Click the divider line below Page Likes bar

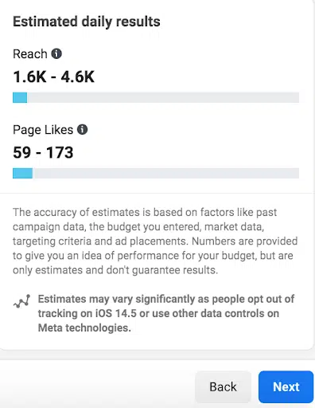(x=157, y=194)
